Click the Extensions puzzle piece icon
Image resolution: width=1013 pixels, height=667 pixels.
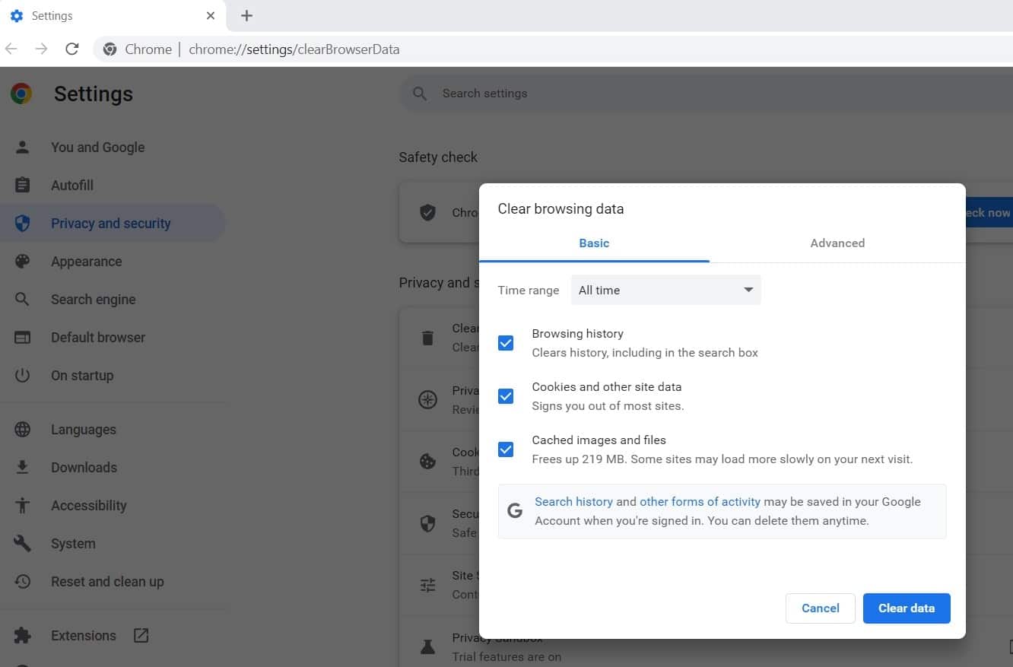point(23,635)
